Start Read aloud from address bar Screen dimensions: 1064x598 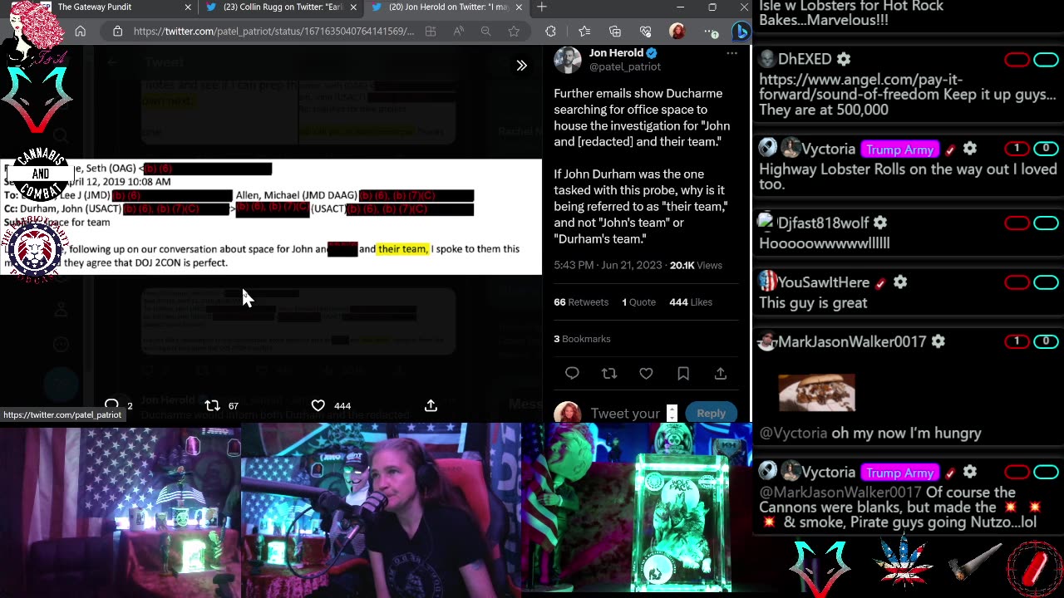(459, 32)
